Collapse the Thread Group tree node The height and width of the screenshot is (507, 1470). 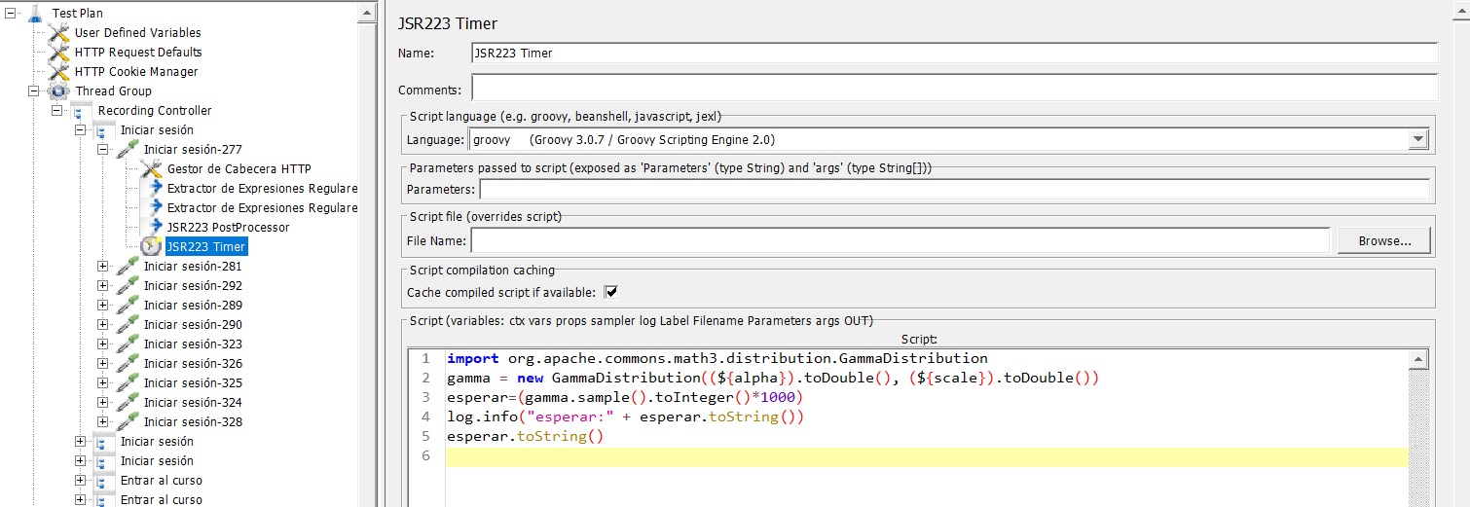pos(33,91)
